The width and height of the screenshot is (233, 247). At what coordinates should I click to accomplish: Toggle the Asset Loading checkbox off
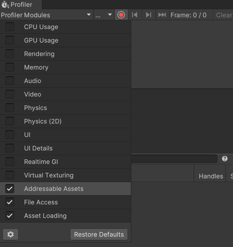[x=10, y=216]
